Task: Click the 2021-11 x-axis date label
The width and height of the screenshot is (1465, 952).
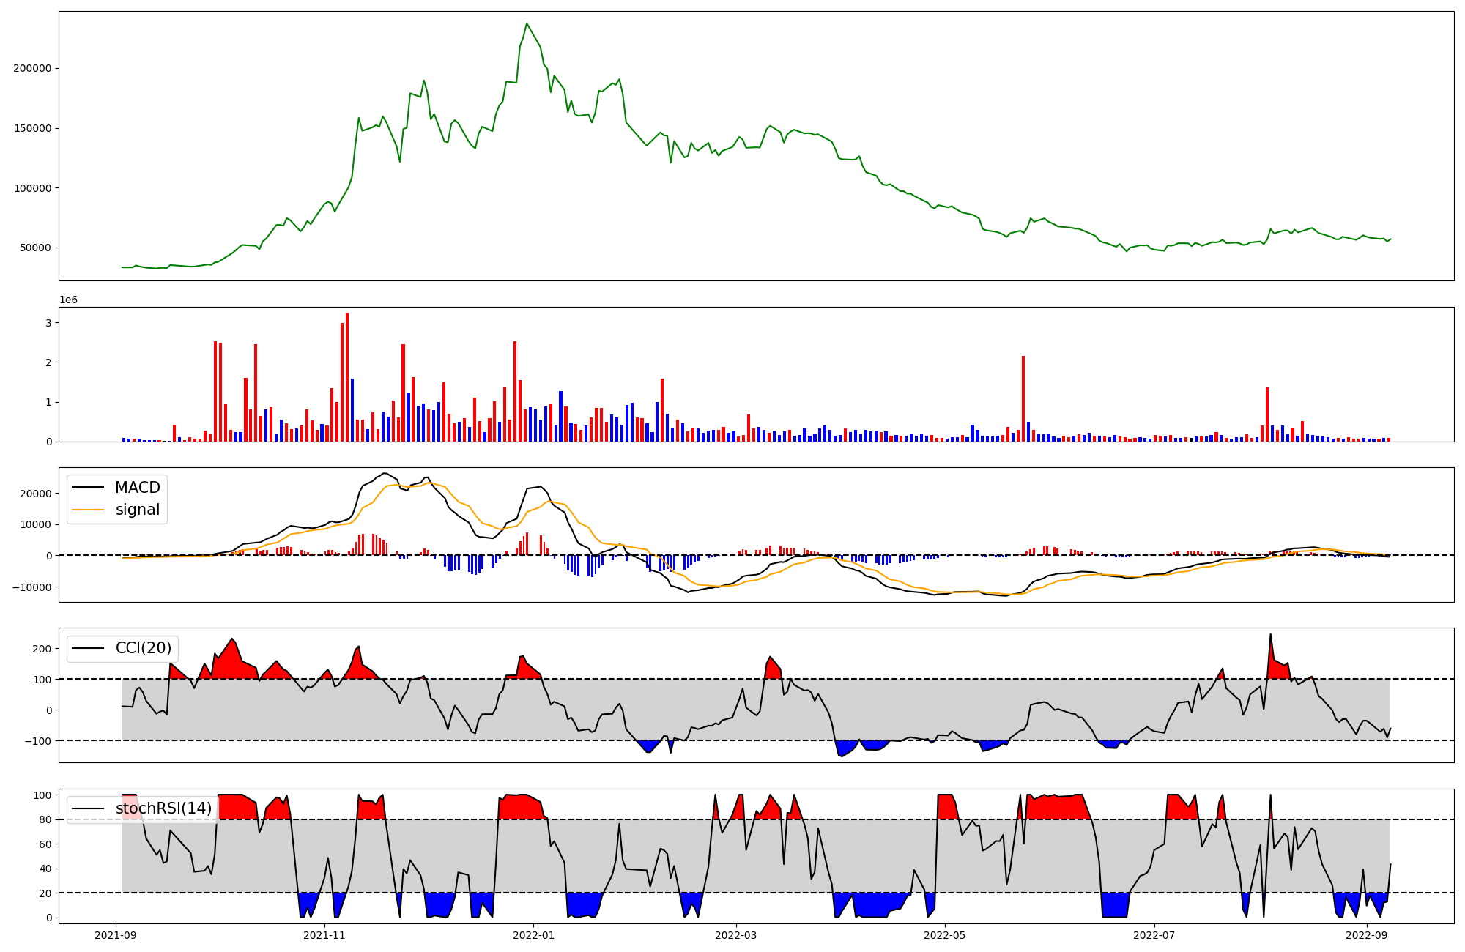Action: tap(324, 935)
